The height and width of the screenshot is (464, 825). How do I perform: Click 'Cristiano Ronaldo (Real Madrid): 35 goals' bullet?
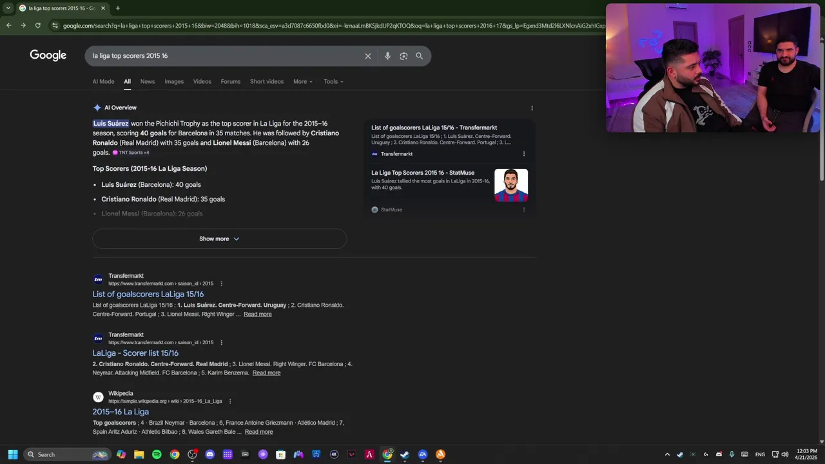[x=163, y=199]
